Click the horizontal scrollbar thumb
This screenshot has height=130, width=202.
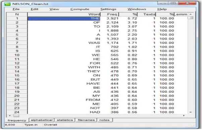(16, 116)
